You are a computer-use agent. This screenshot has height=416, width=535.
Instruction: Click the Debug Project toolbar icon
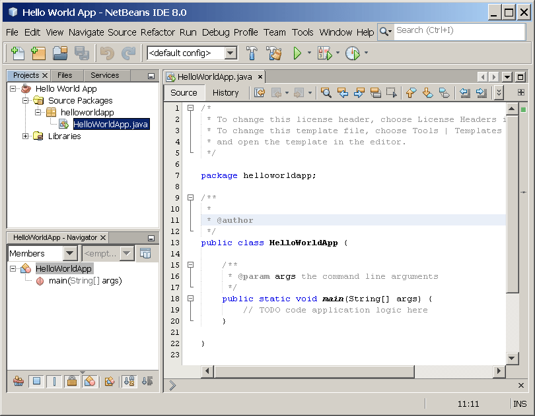click(324, 54)
